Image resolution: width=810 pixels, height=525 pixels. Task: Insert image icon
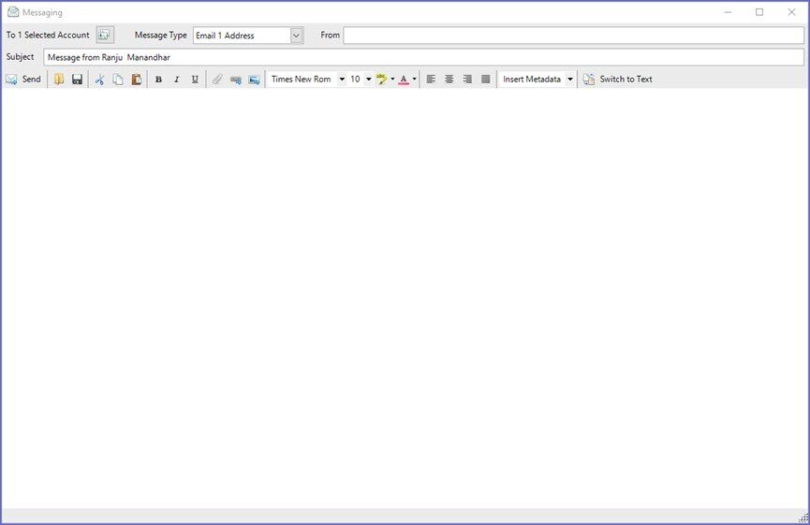(x=254, y=79)
